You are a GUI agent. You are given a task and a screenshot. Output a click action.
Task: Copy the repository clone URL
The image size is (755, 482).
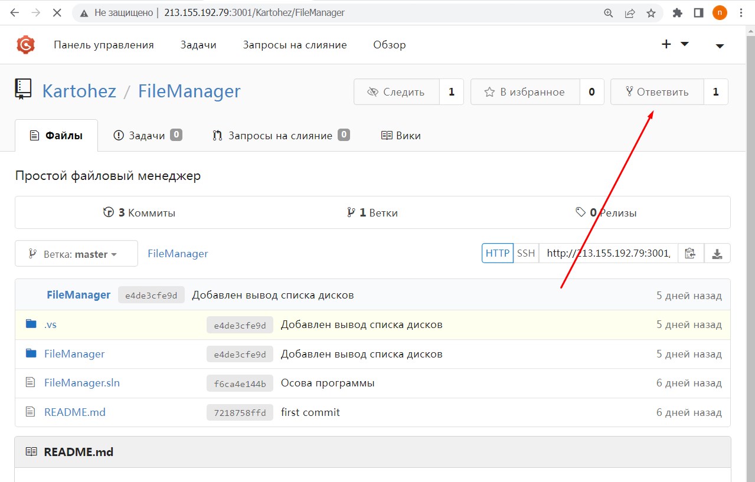tap(690, 253)
